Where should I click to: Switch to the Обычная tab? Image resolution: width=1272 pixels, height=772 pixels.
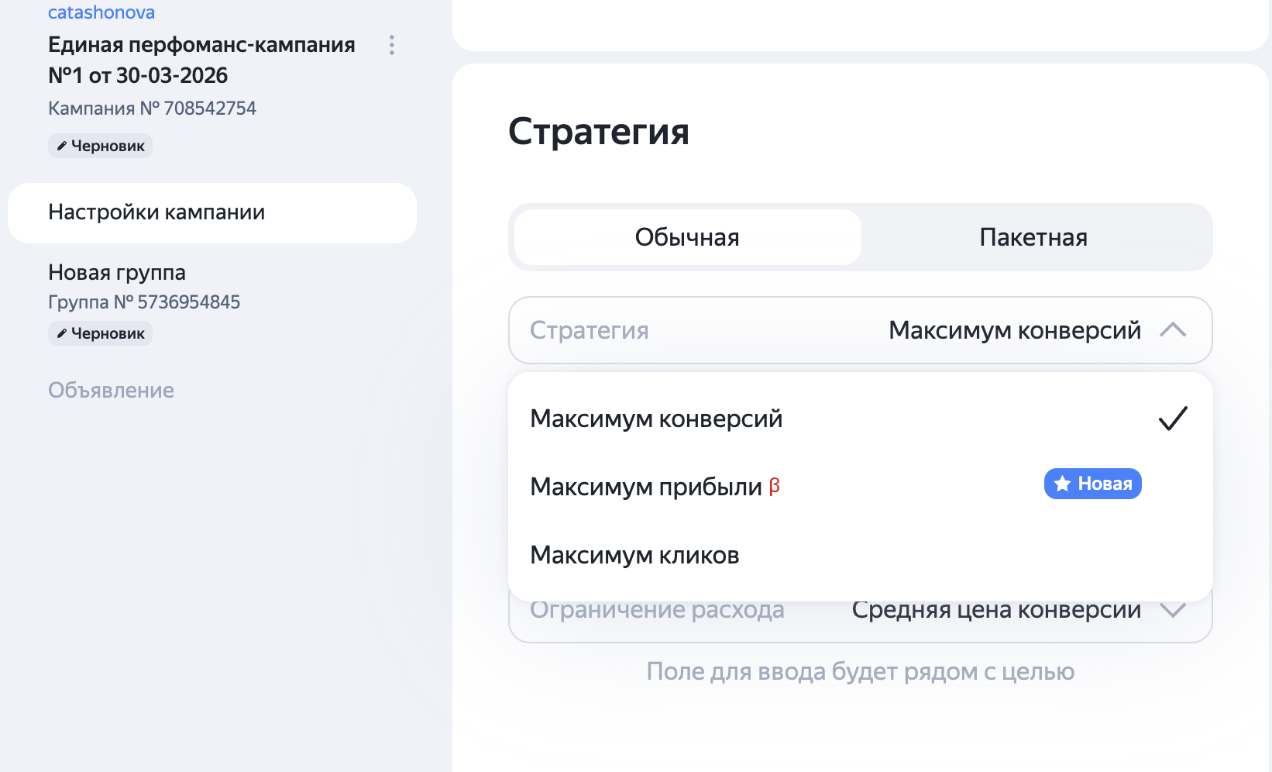[x=686, y=237]
